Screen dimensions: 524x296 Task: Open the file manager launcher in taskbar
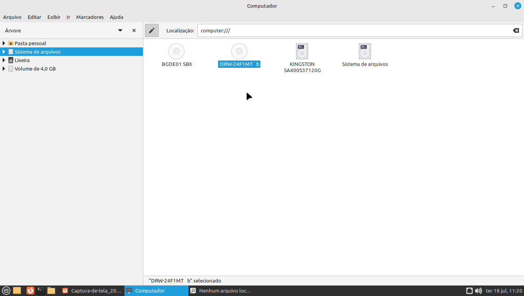point(51,291)
